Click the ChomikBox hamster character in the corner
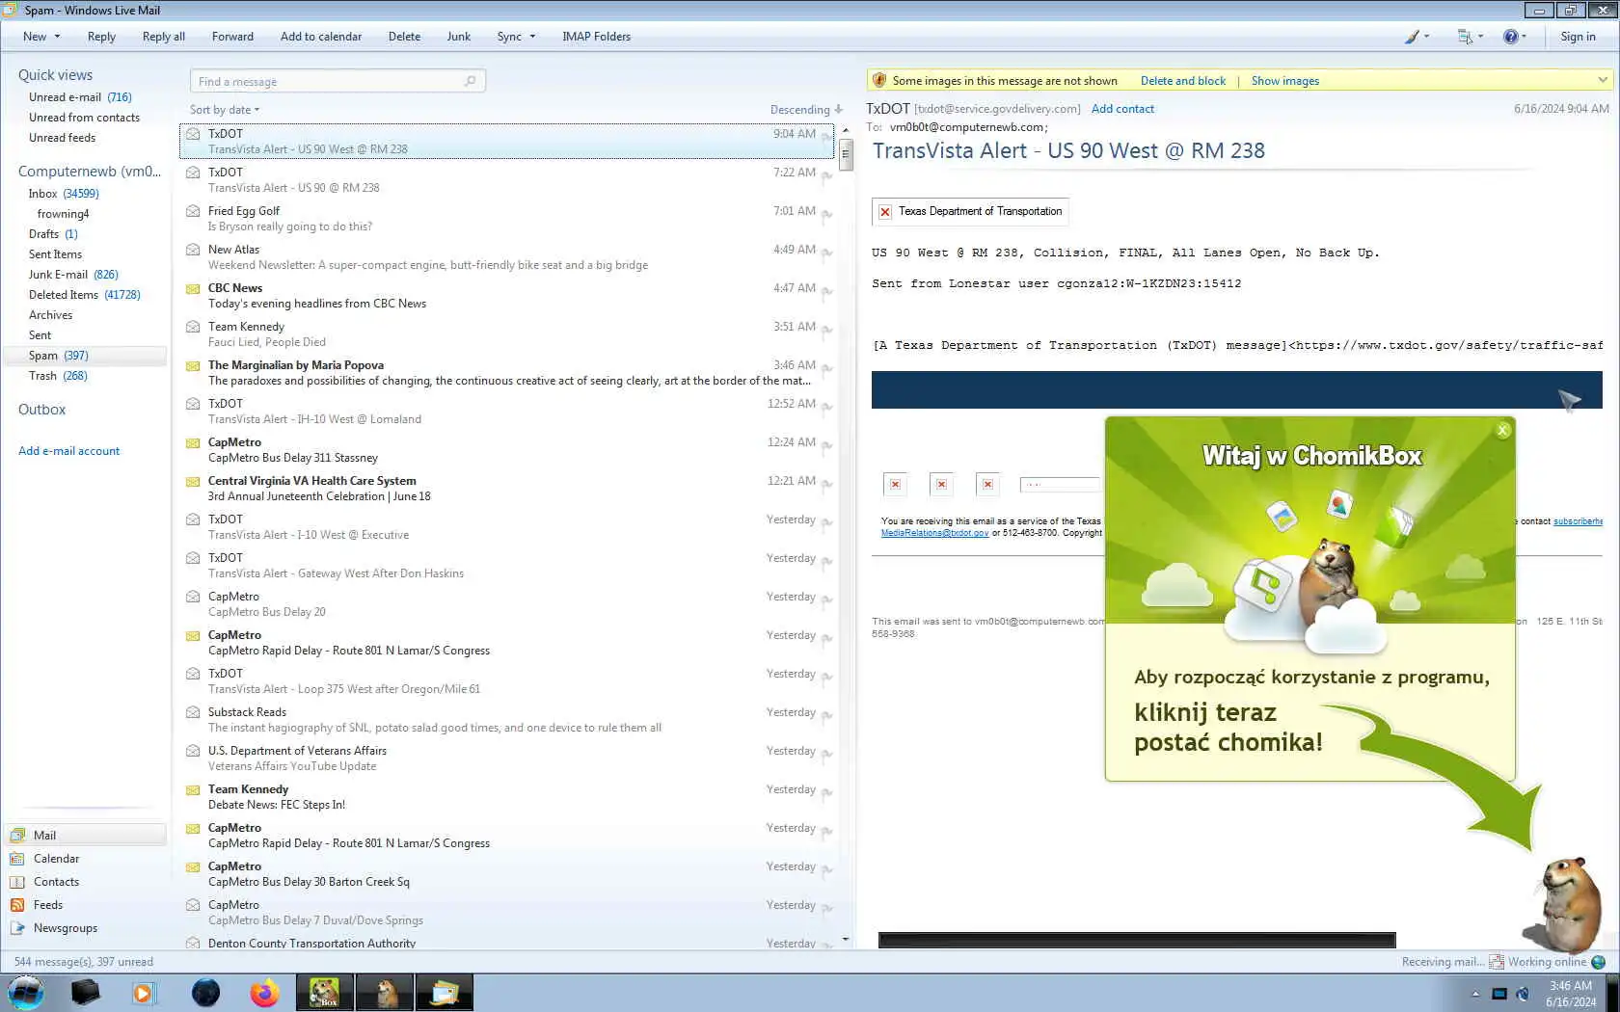The width and height of the screenshot is (1620, 1012). coord(1567,904)
